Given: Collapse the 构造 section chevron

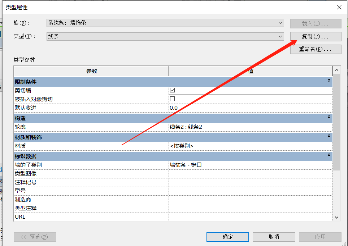Looking at the screenshot, I should pos(329,118).
